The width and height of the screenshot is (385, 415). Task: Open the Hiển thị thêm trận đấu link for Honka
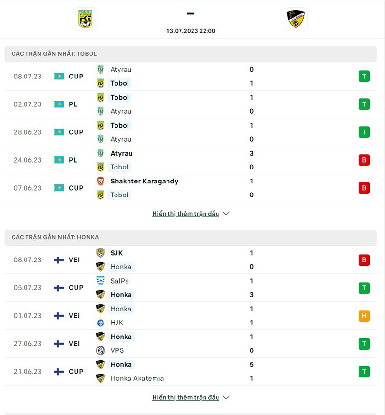coord(186,397)
